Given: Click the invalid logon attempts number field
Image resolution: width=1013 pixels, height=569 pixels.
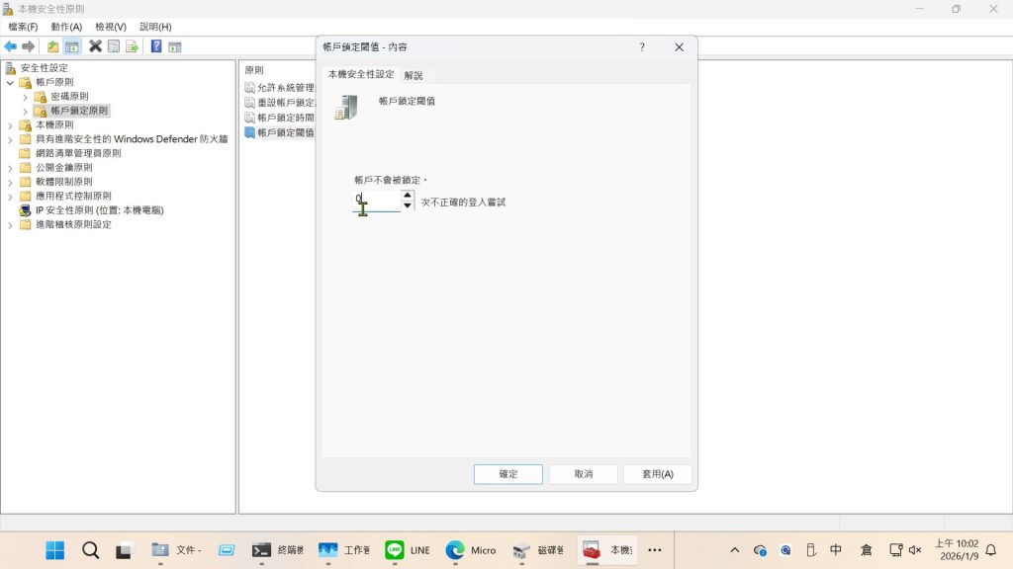Looking at the screenshot, I should (x=376, y=202).
